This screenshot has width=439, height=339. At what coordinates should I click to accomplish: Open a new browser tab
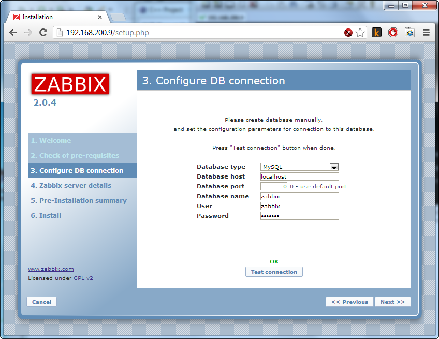click(x=118, y=18)
